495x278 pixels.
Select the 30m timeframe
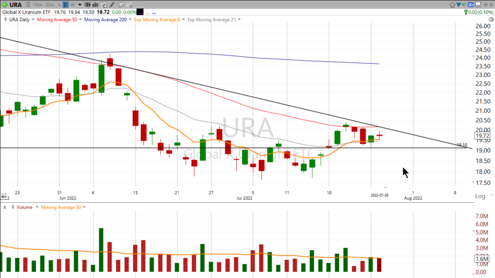click(50, 5)
